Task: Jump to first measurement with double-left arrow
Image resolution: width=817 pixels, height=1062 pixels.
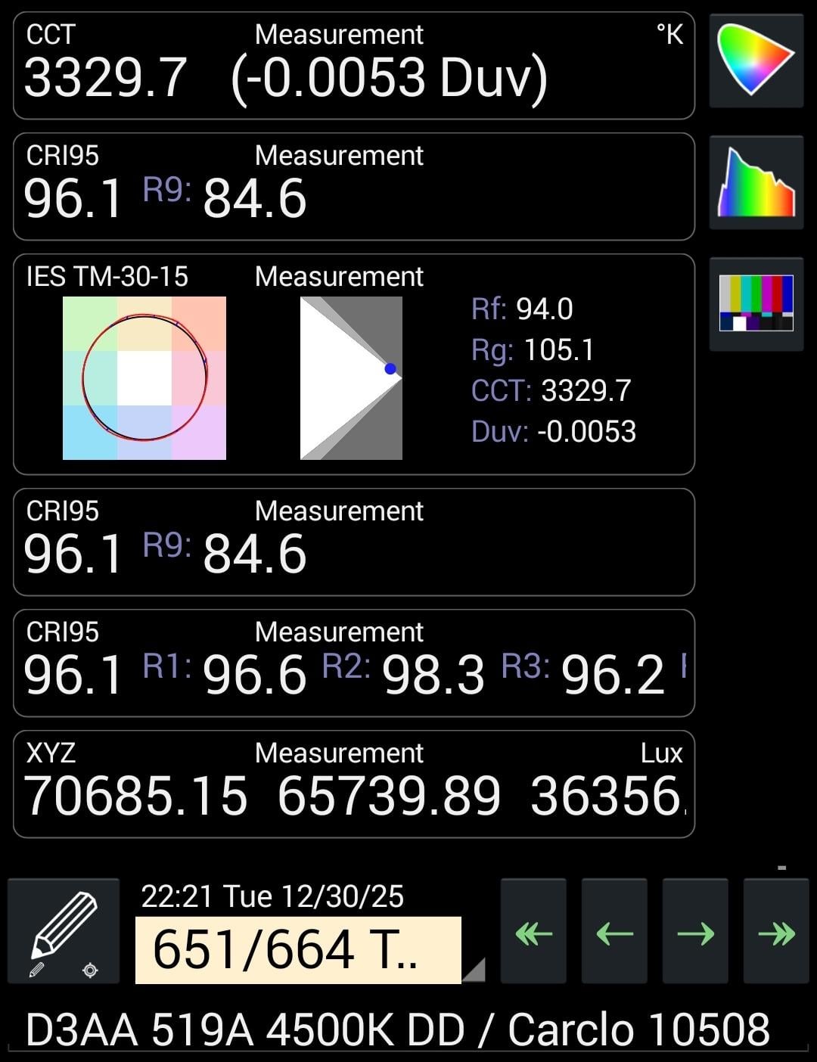Action: [x=533, y=933]
